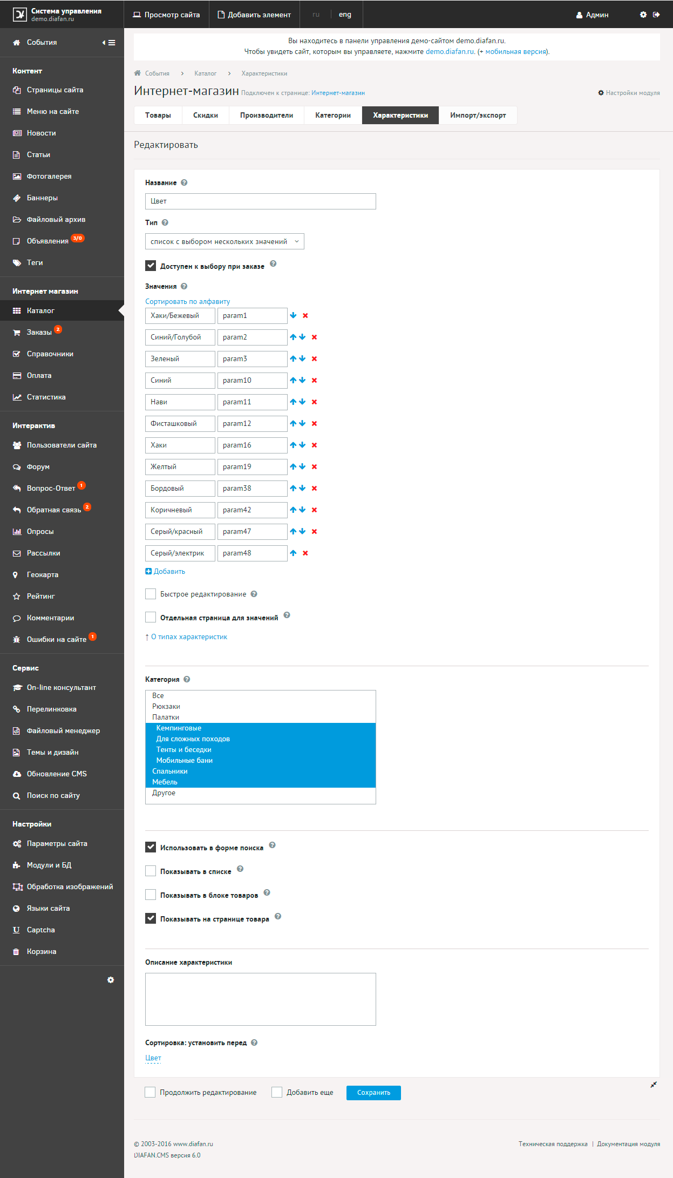Delete the Зеленый value with red cross
The image size is (673, 1178).
point(314,359)
